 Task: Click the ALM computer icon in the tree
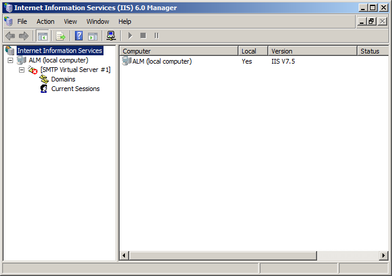tap(21, 60)
